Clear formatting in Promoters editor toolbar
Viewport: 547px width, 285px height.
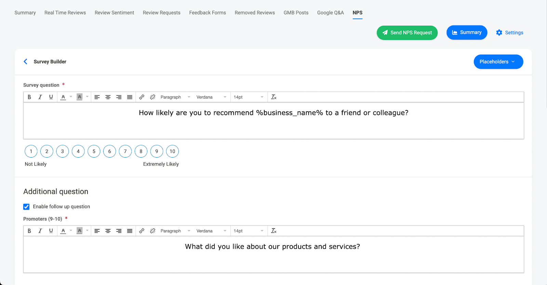coord(274,231)
